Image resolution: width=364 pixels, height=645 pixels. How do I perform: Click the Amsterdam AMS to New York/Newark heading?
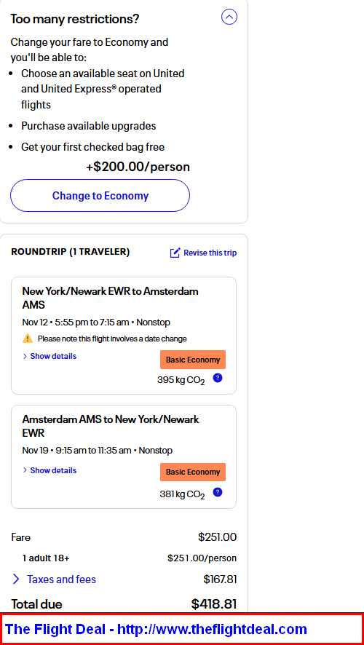(111, 426)
